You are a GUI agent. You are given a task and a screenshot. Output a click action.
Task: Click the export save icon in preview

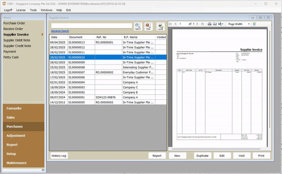tap(220, 24)
